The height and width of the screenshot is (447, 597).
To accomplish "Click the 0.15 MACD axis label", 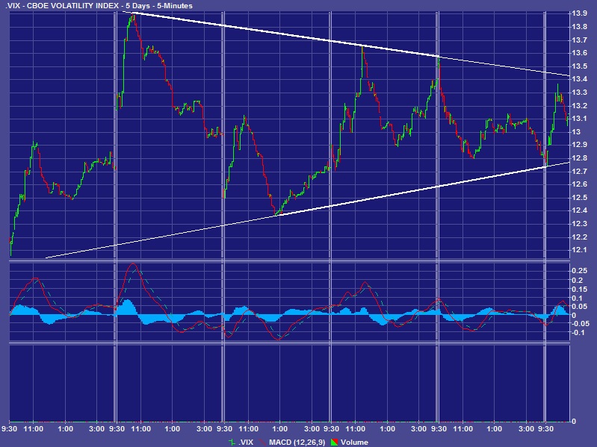I will [580, 290].
